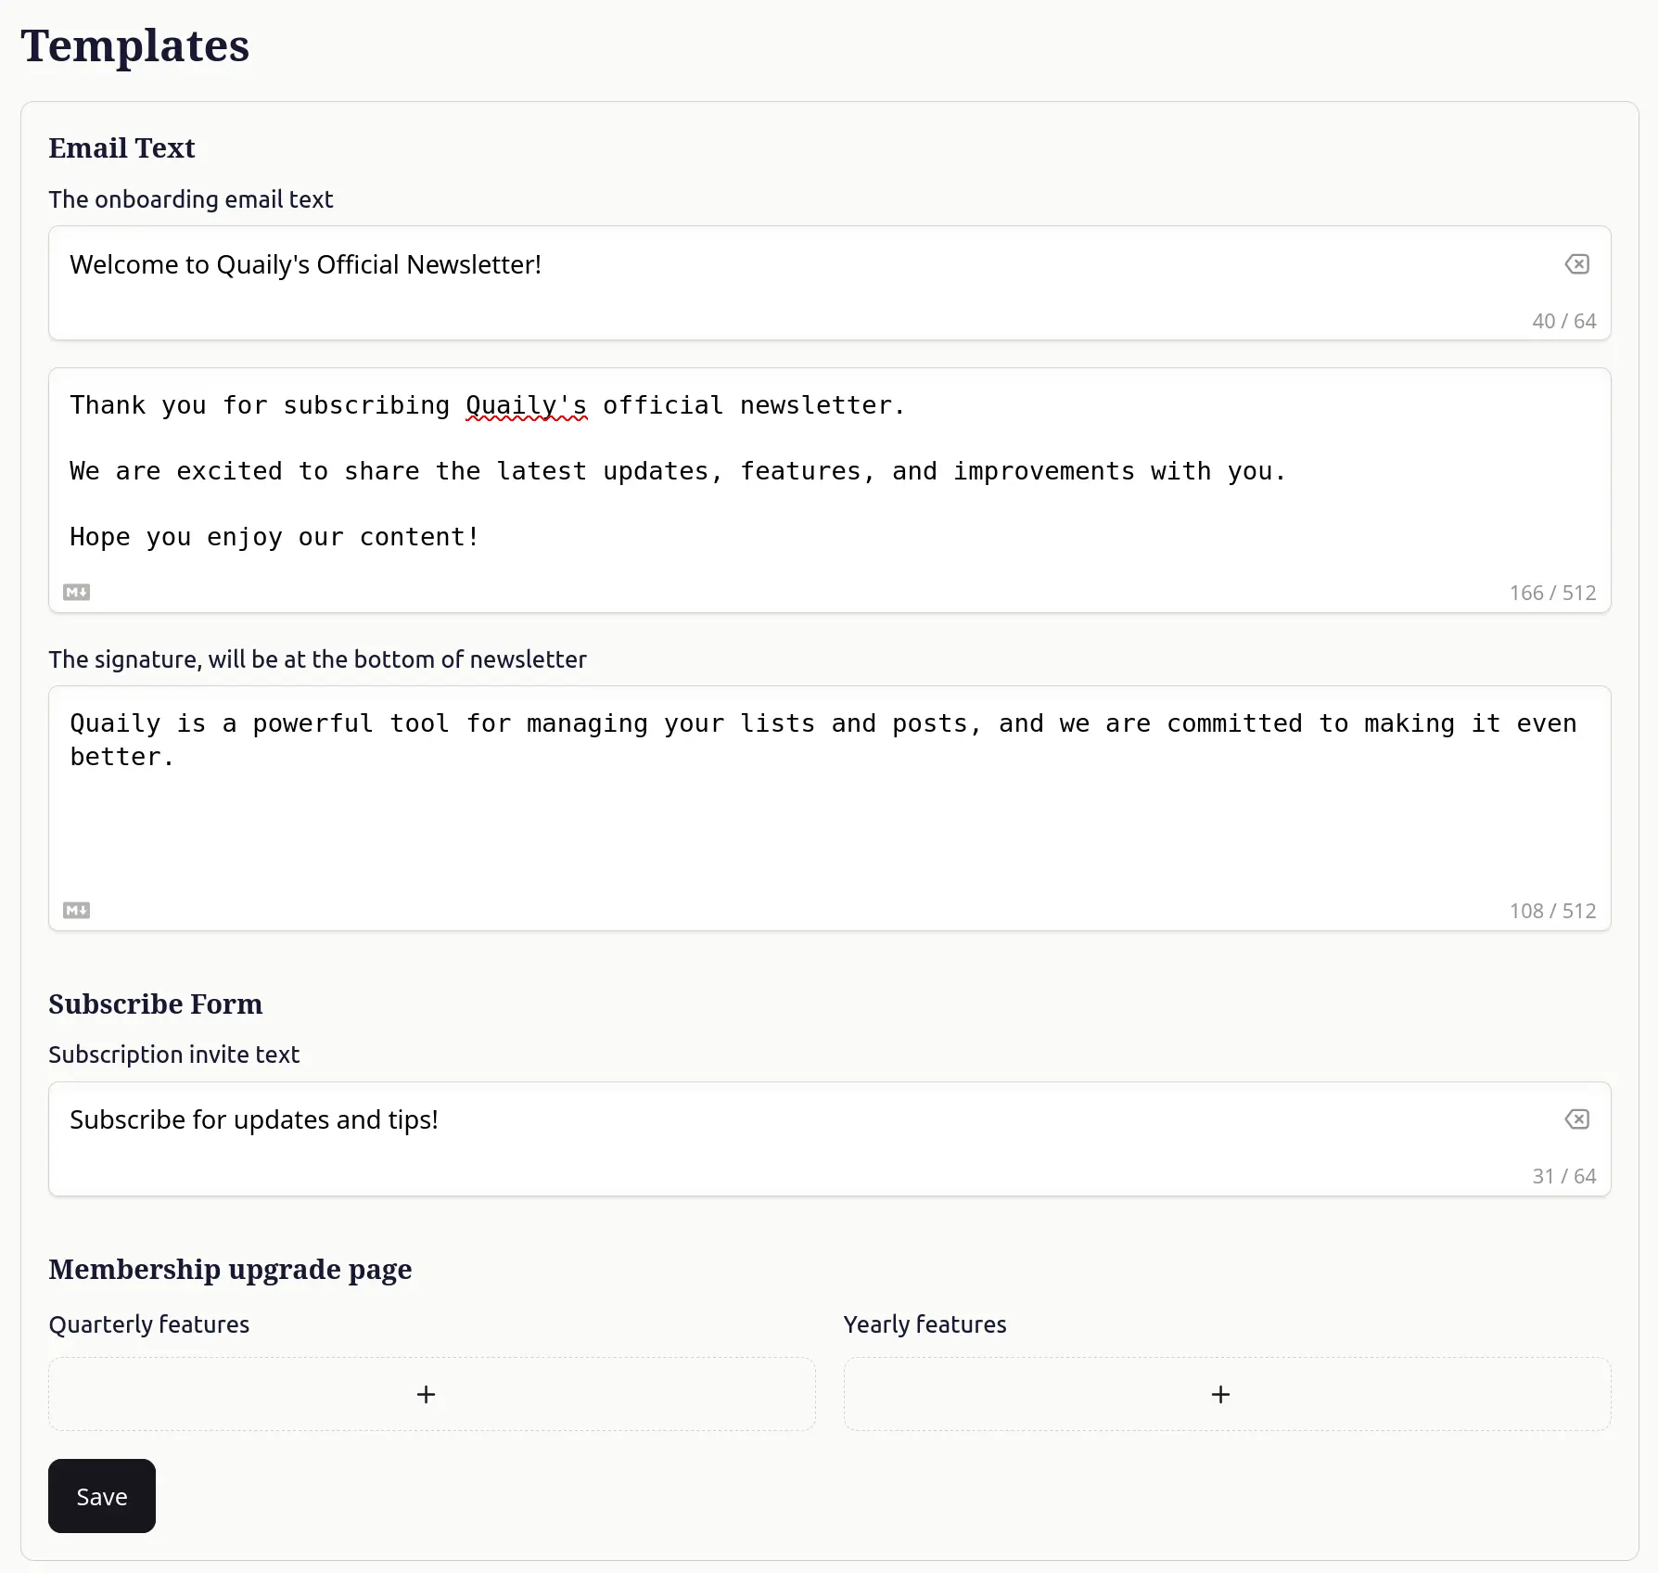This screenshot has width=1658, height=1573.
Task: Click the Markdown icon under the email body
Action: tap(76, 593)
